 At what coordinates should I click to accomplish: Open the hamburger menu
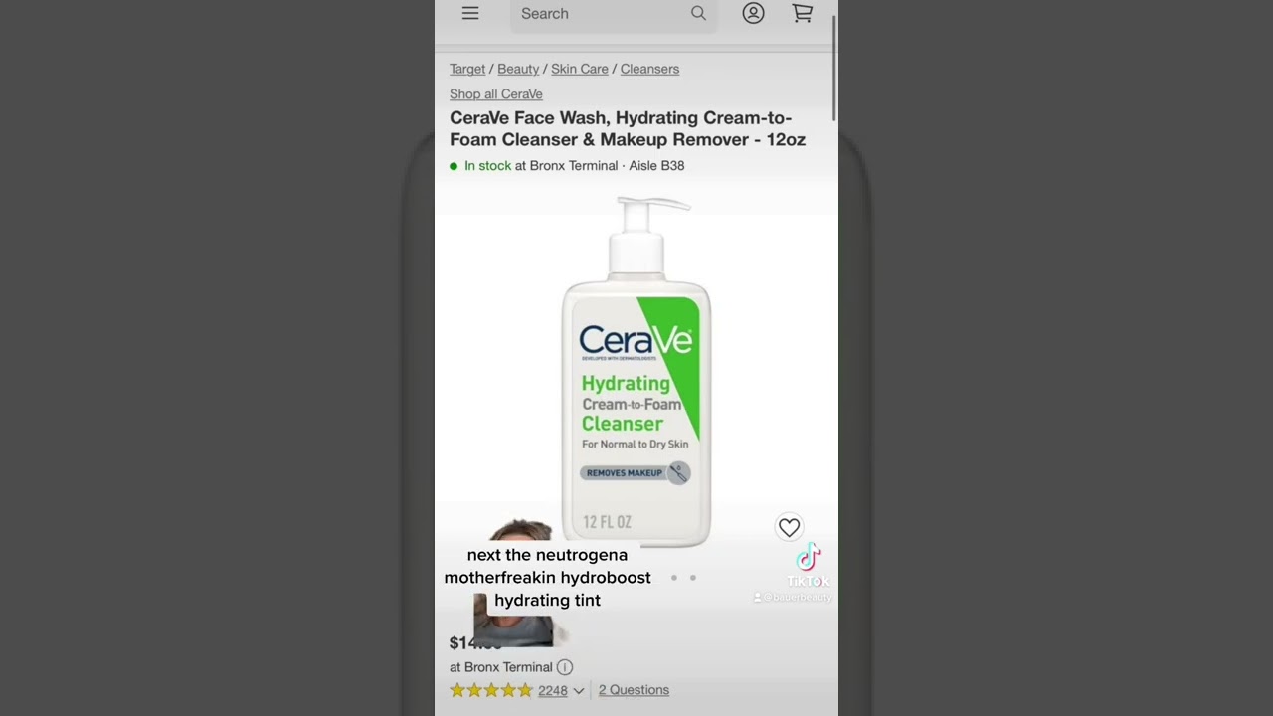point(470,13)
